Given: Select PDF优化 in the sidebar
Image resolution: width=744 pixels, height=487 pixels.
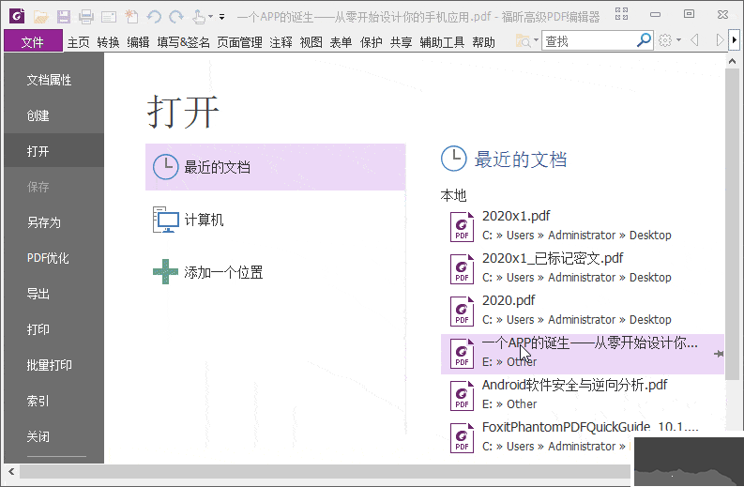Looking at the screenshot, I should pos(54,258).
